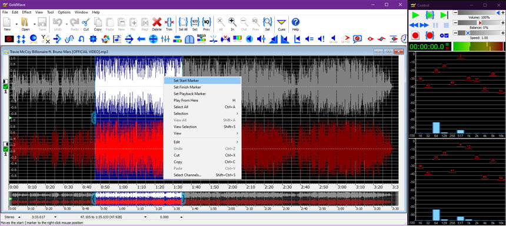Screen dimensions: 506x226
Task: Click the Volume plus button
Action: coord(502,12)
